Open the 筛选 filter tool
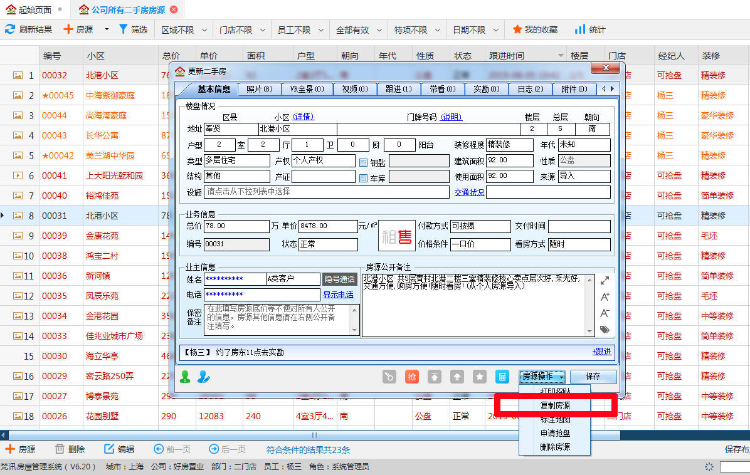Viewport: 750px width, 475px height. [134, 29]
